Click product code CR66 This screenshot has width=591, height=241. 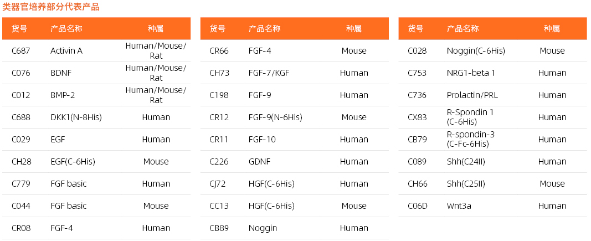point(219,51)
